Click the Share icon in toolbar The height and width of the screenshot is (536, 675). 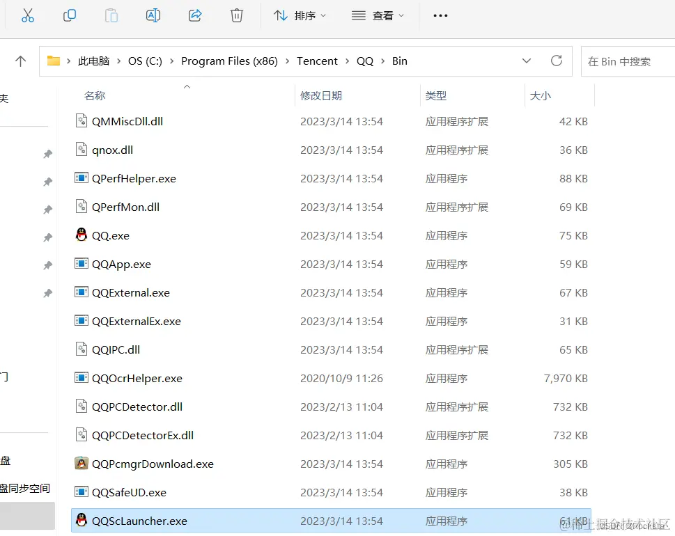click(195, 15)
